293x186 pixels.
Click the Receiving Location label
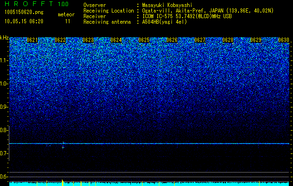[109, 11]
